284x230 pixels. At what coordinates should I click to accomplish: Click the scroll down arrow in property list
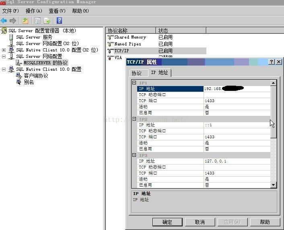coord(273,185)
